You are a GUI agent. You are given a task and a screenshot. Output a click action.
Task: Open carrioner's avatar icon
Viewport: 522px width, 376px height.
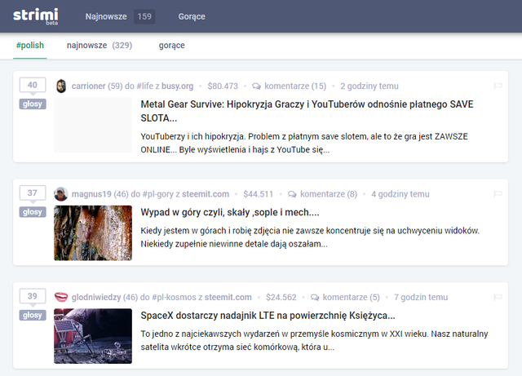[61, 86]
